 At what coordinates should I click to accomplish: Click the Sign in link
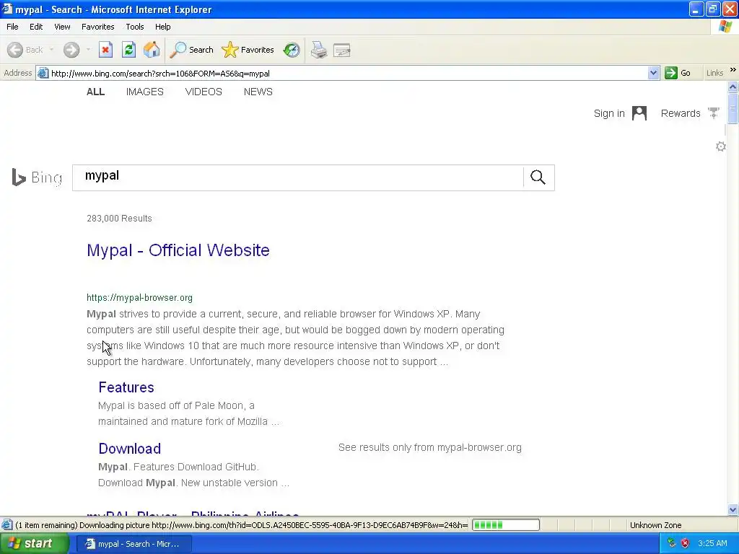pyautogui.click(x=609, y=113)
